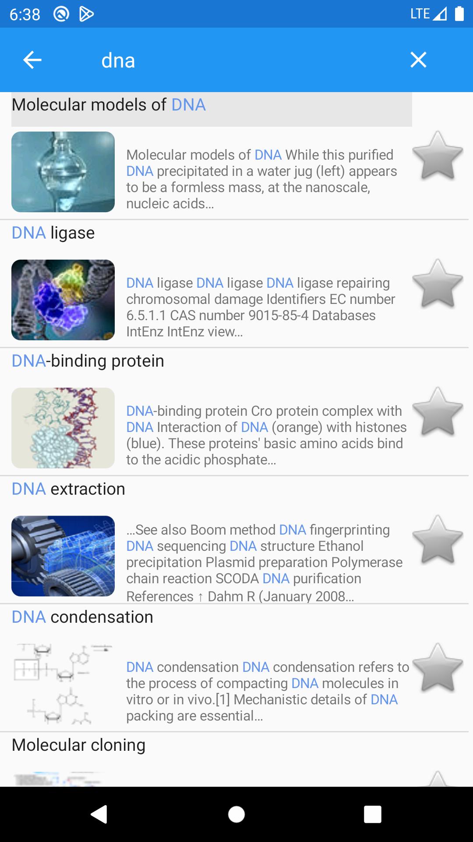Mark DNA extraction as favorite
473x842 pixels.
[x=437, y=540]
